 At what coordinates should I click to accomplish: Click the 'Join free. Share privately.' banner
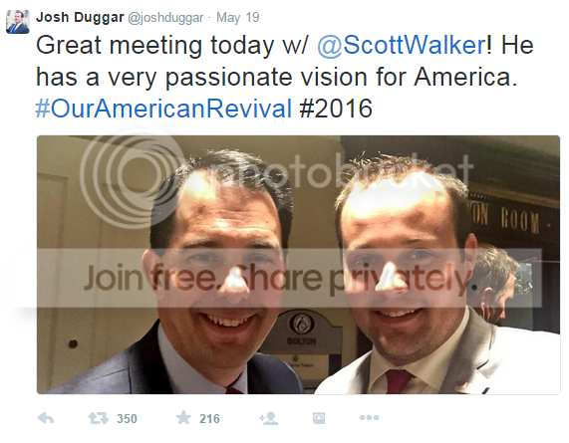tap(276, 279)
